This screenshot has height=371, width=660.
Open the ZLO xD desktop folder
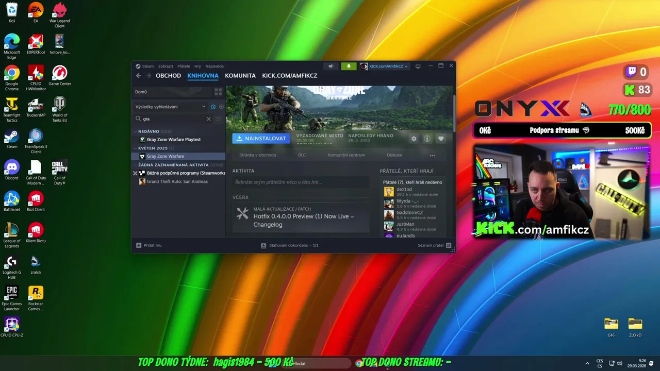pyautogui.click(x=635, y=327)
